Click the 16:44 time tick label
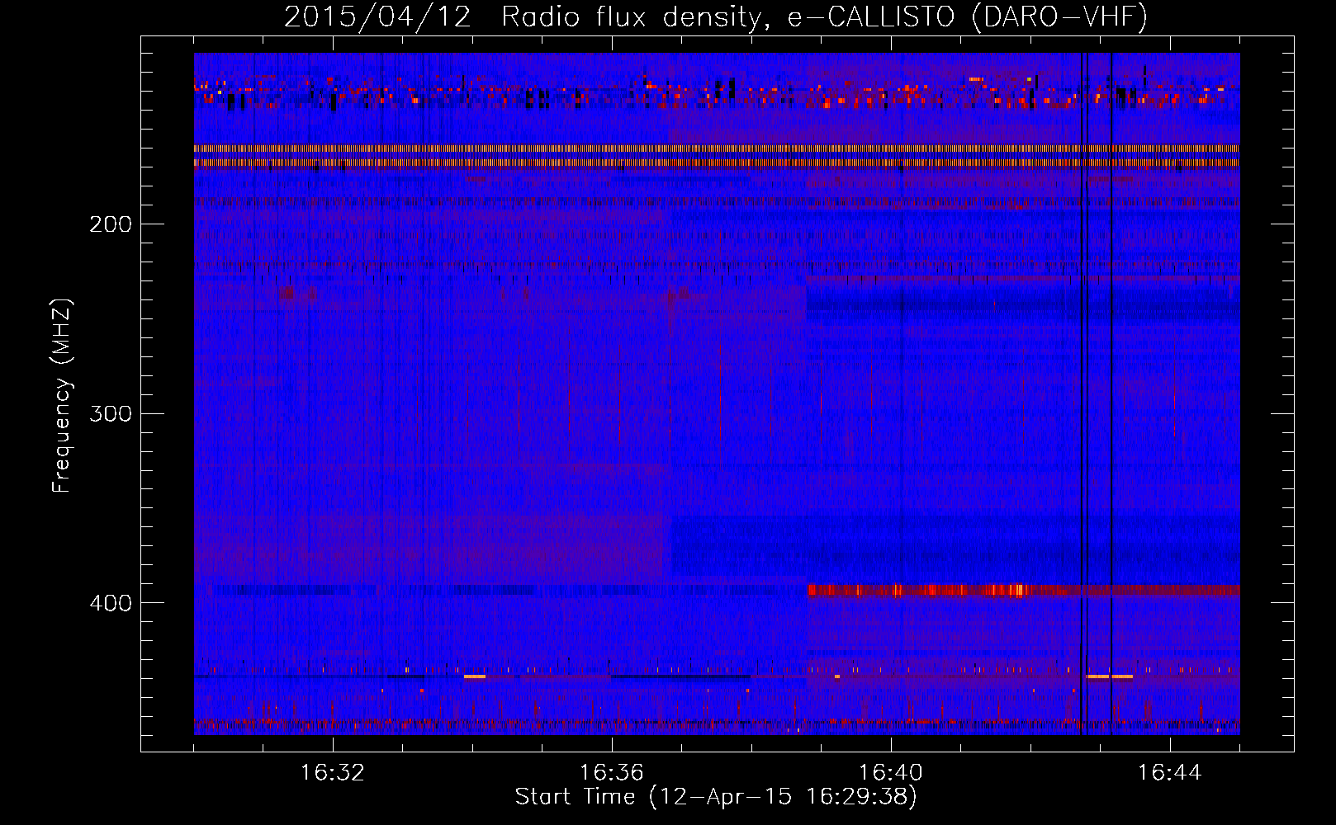 coord(1170,772)
